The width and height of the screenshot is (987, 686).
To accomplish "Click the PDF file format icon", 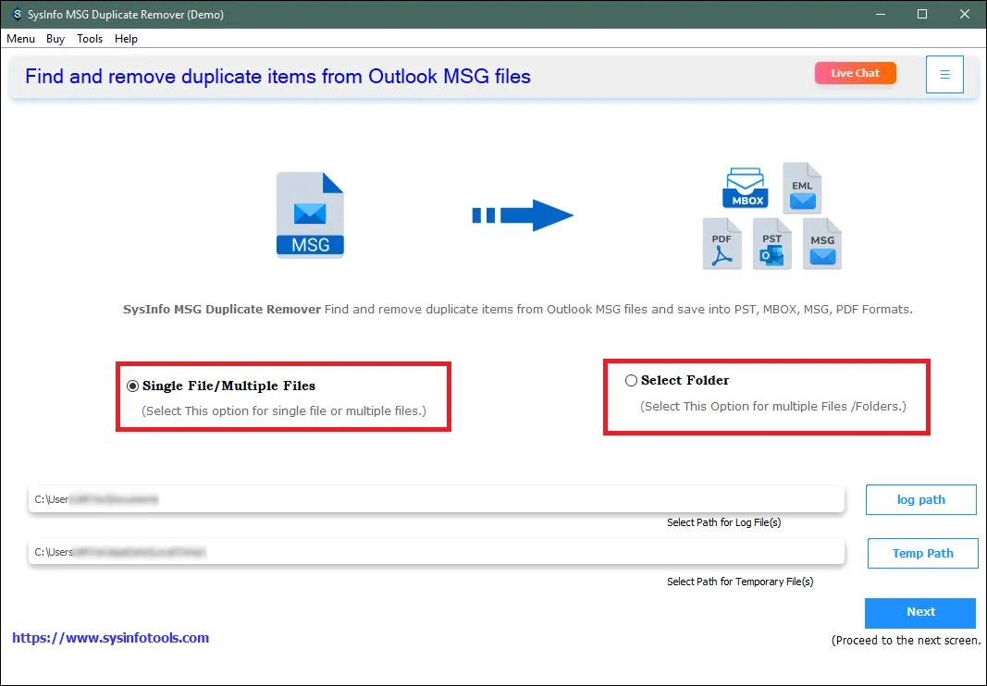I will point(722,243).
